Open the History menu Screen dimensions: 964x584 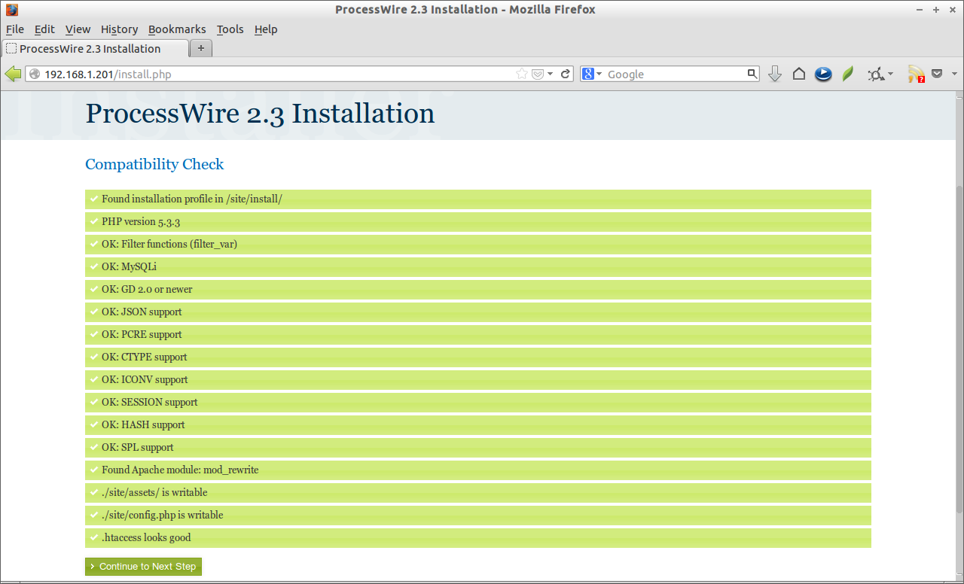point(119,29)
